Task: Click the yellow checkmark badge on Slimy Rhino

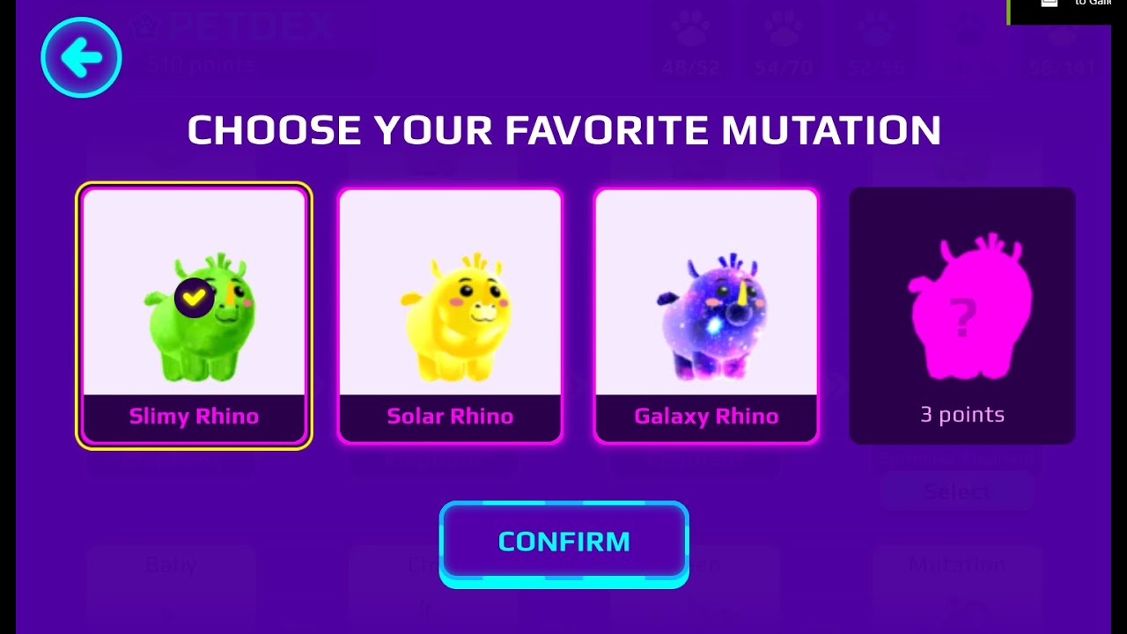Action: pos(194,299)
